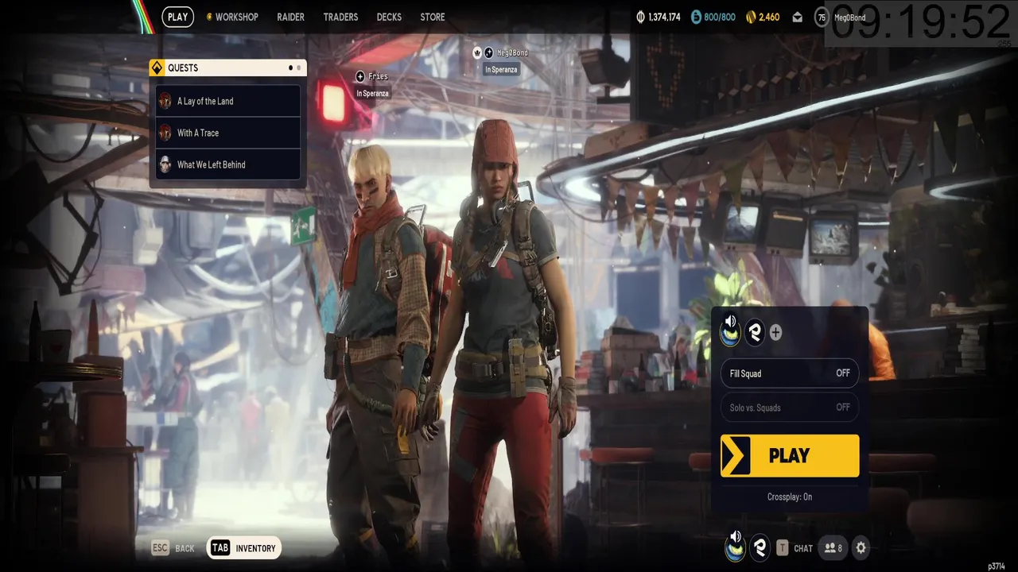
Task: Click quest giver portrait for A Lay of the Land
Action: point(165,101)
